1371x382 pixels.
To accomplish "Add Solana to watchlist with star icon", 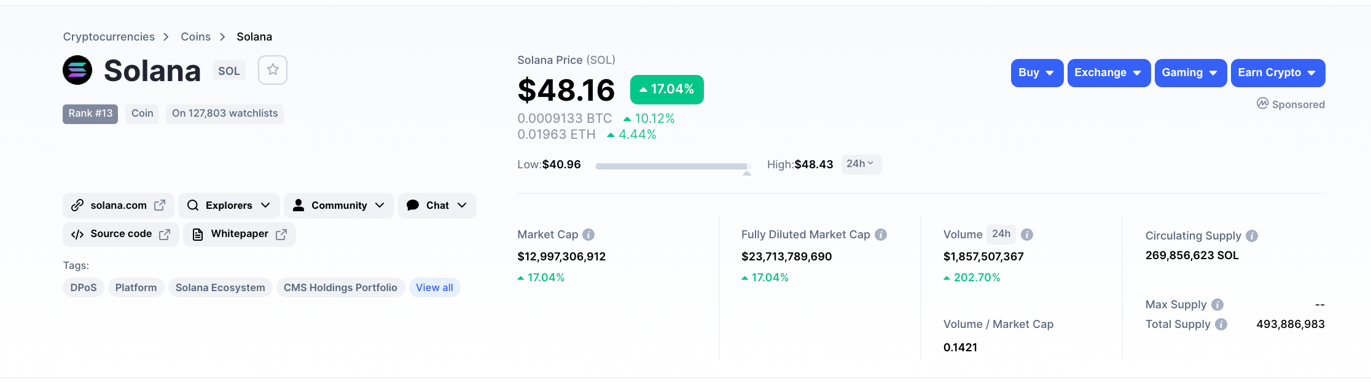I will pyautogui.click(x=272, y=70).
